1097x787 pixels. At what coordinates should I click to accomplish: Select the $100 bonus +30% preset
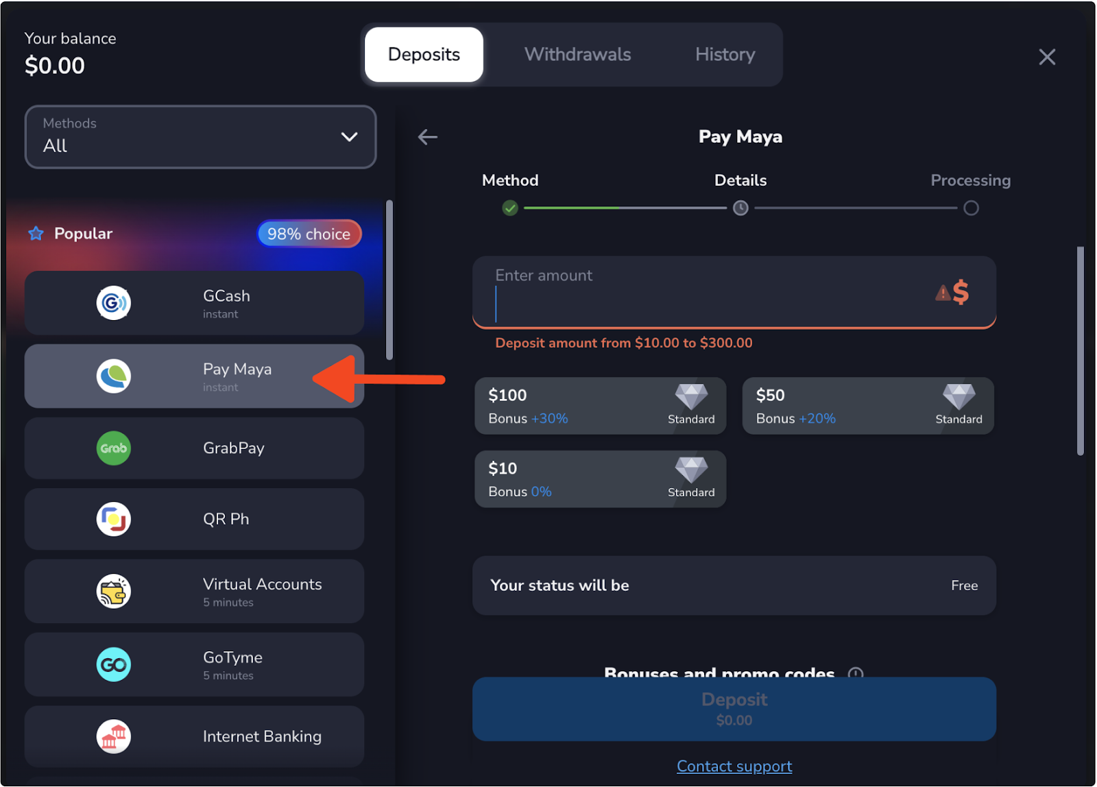(x=600, y=406)
